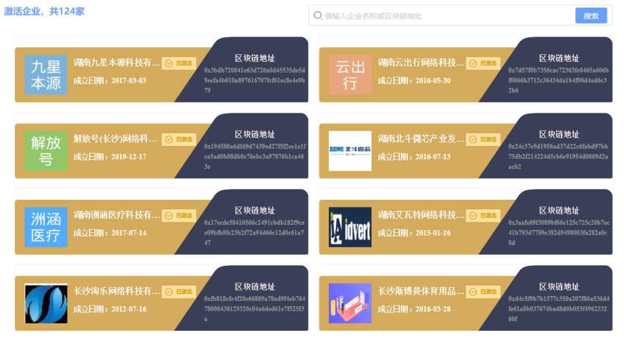Image resolution: width=624 pixels, height=343 pixels.
Task: Click founding date 2012-07-16
Action: click(128, 309)
